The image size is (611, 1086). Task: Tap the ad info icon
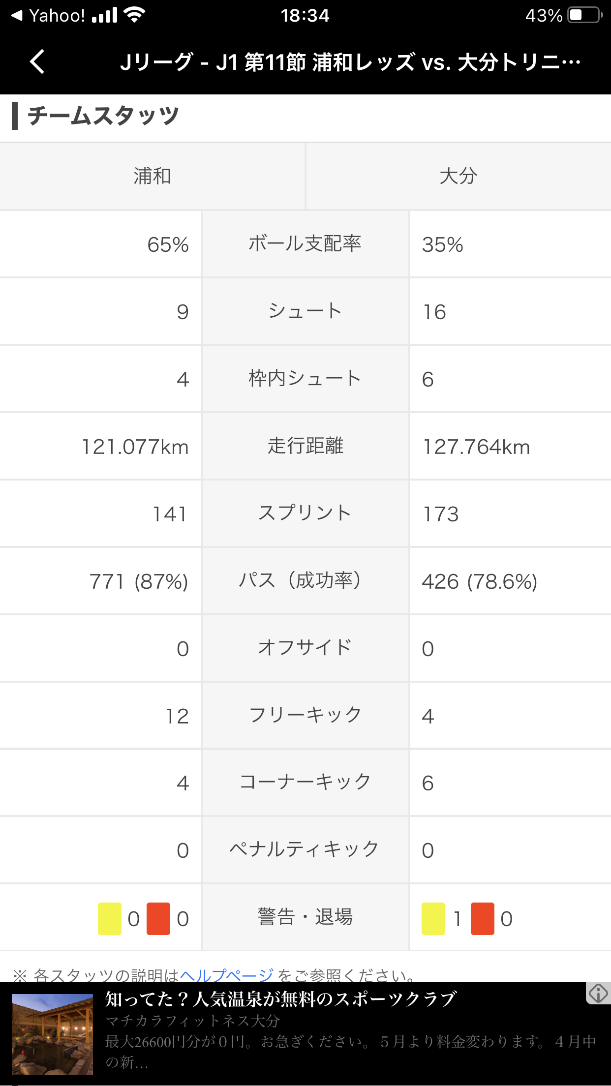[x=598, y=993]
